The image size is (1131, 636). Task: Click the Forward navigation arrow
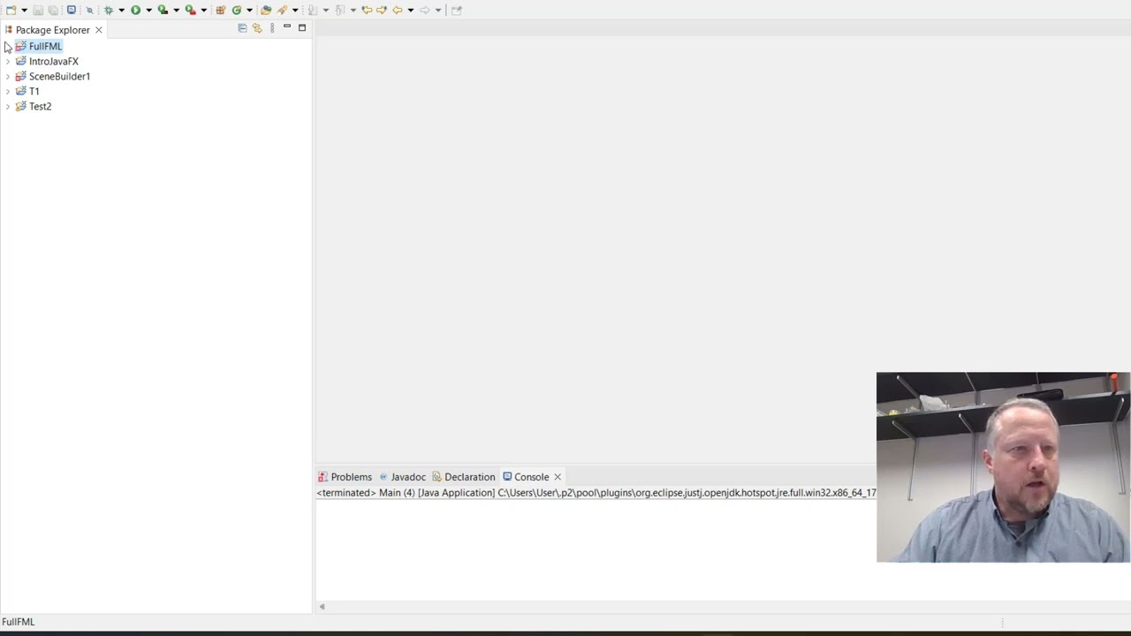[x=425, y=10]
